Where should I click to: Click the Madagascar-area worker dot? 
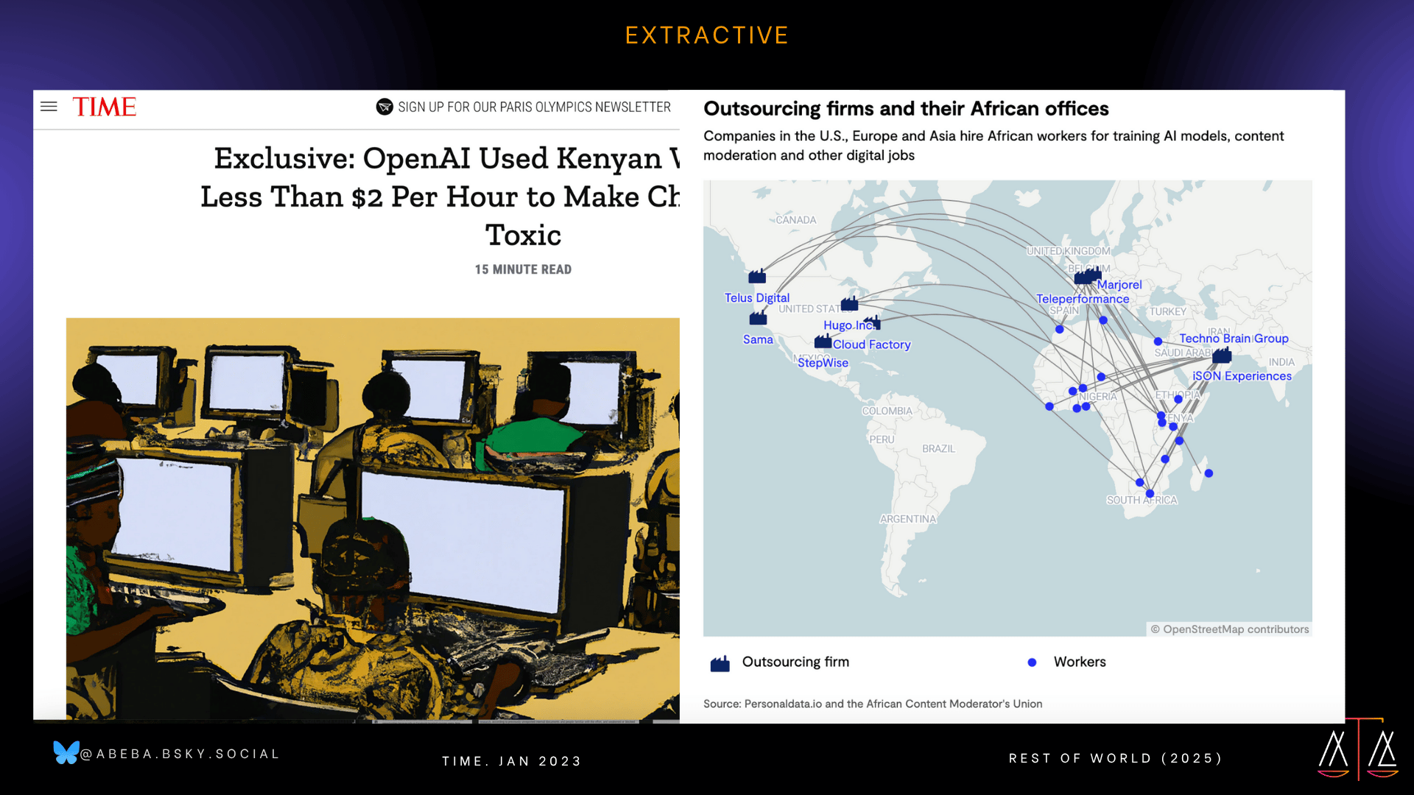click(x=1209, y=473)
